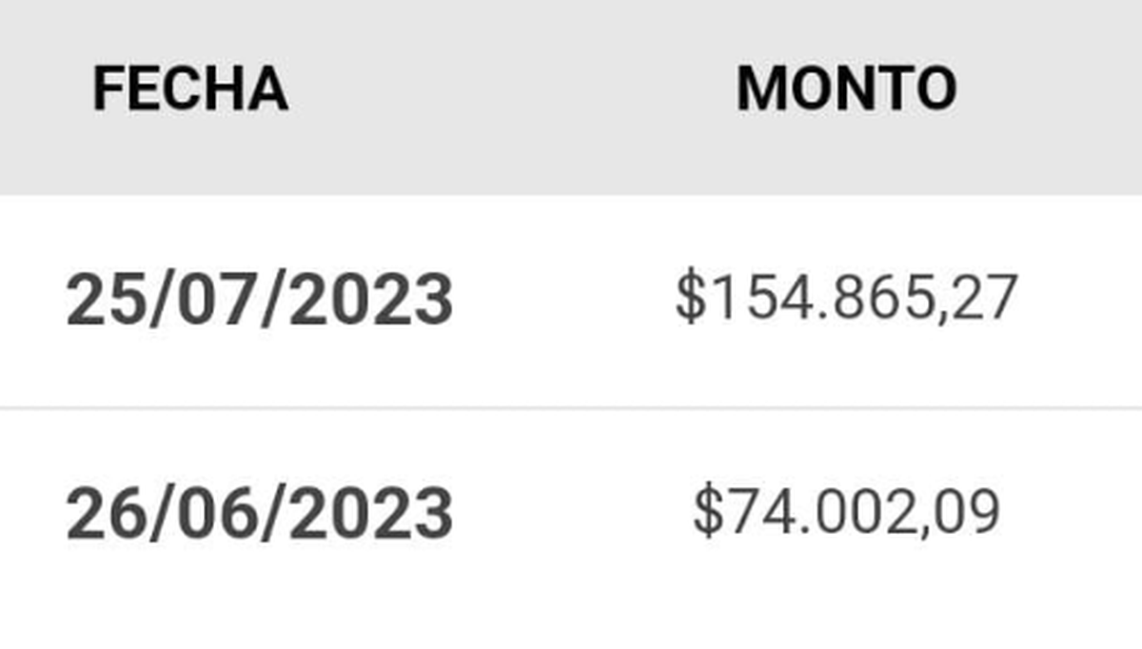Click the $154.865,27 amount
The width and height of the screenshot is (1142, 649).
pyautogui.click(x=846, y=298)
